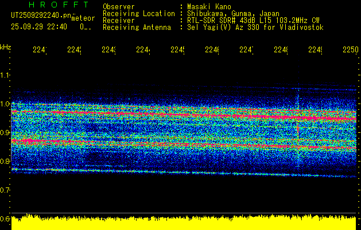Click the 2247 time axis marker
The width and height of the screenshot is (361, 230).
click(x=246, y=49)
